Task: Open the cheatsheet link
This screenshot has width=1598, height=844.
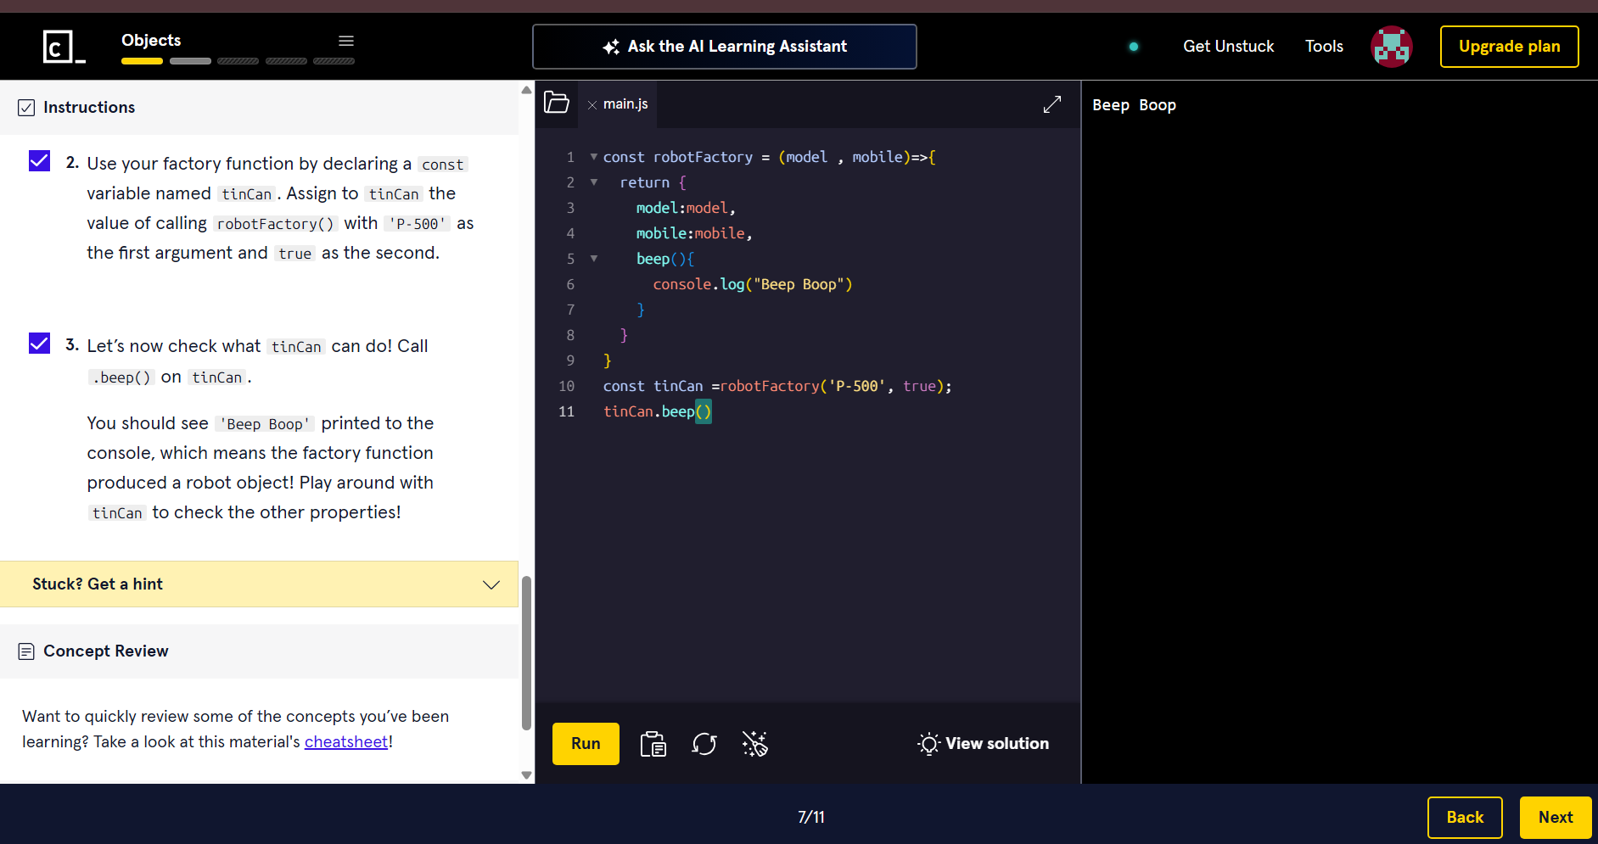Action: (345, 742)
